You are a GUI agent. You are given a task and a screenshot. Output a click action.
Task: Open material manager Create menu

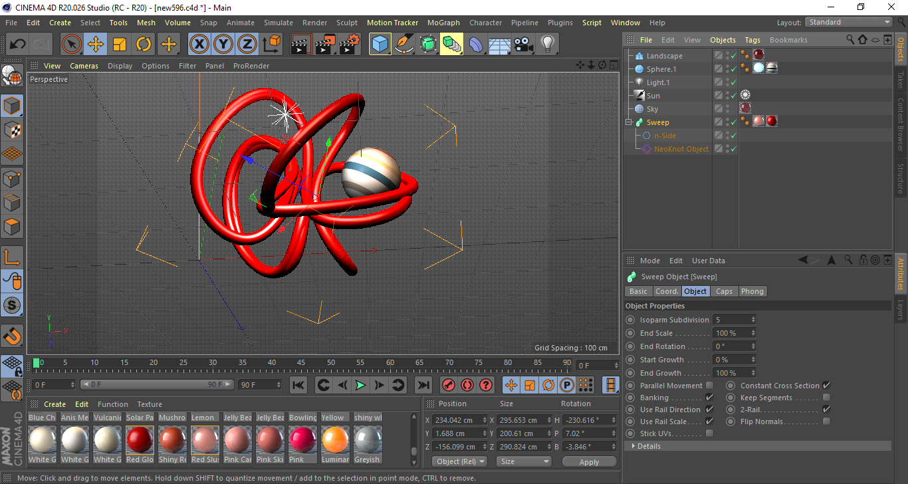[55, 404]
